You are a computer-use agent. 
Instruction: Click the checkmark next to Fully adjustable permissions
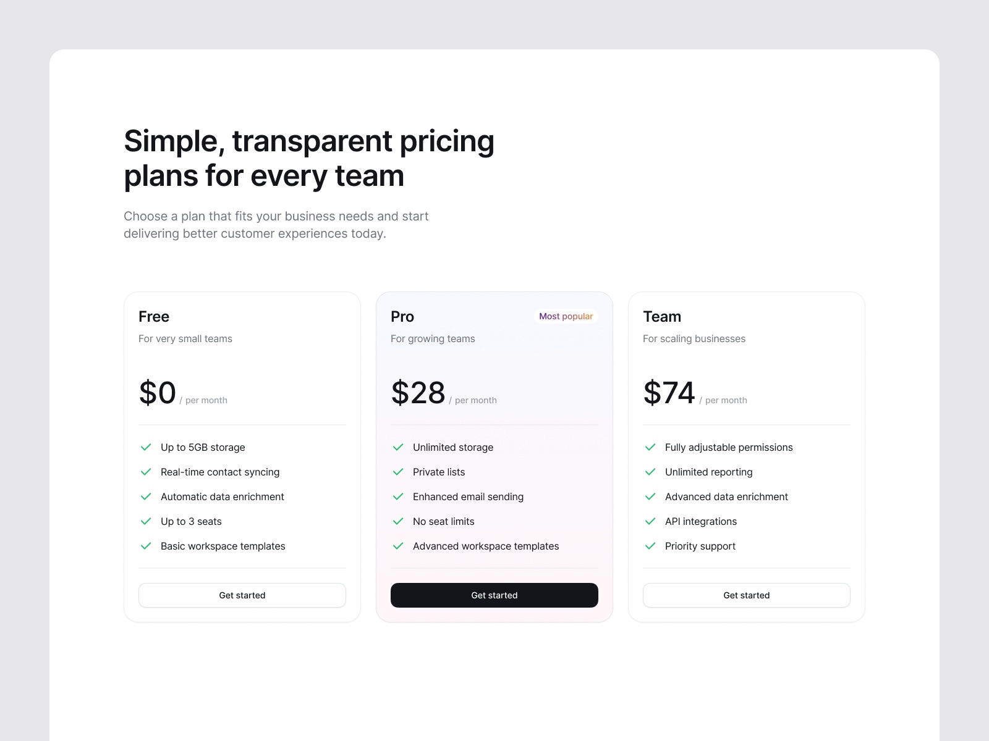click(x=650, y=447)
